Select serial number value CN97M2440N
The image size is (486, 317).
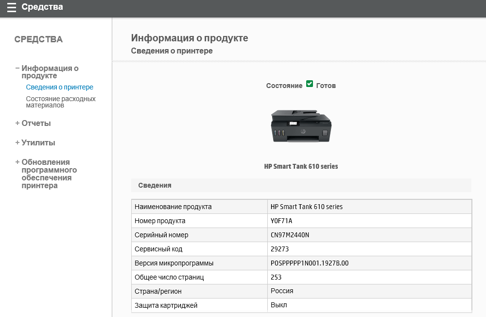290,235
